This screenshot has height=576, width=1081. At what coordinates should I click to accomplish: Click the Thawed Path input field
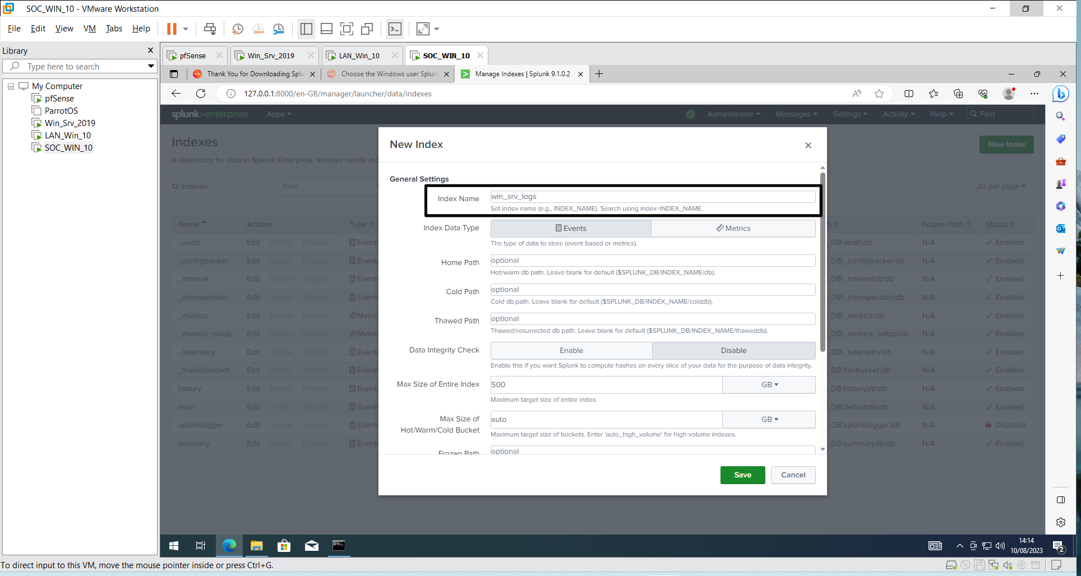click(x=653, y=318)
